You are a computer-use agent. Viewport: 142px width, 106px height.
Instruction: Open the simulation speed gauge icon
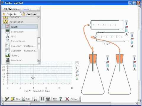click(55, 99)
